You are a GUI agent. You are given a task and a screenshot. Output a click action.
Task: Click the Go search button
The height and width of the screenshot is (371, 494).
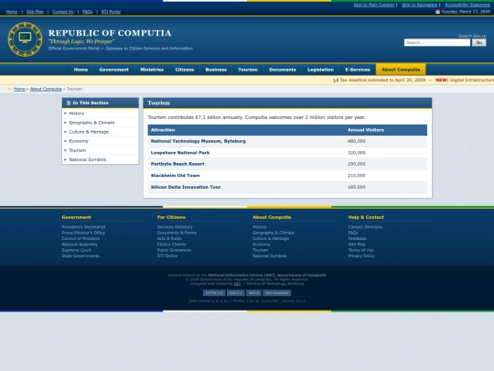click(x=478, y=42)
